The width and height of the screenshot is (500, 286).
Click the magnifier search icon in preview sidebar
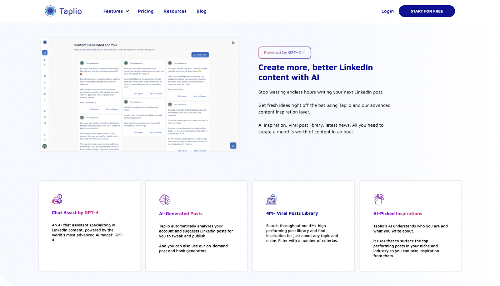coord(45,88)
